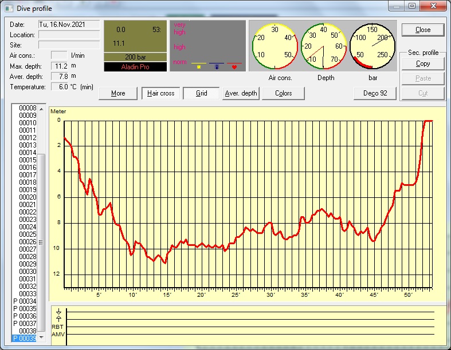Screen dimensions: 451x350
Task: Copy the secondary profile
Action: click(x=423, y=63)
